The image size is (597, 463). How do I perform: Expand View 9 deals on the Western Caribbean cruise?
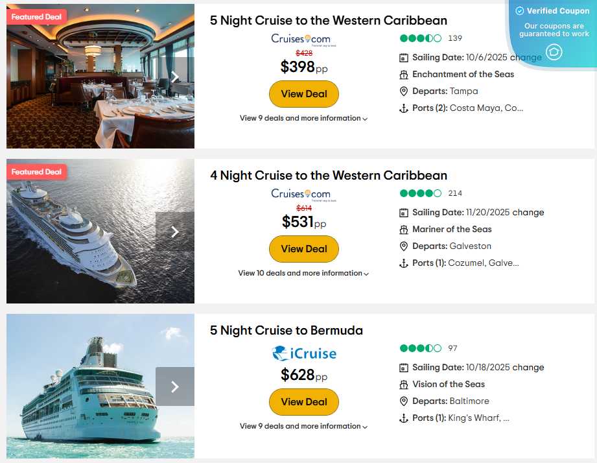(303, 118)
